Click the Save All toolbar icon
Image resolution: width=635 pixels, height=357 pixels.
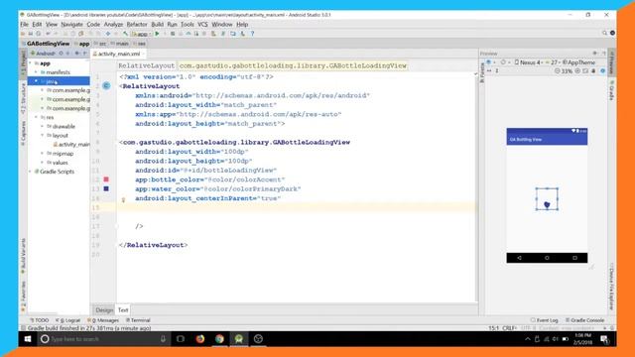pos(31,34)
